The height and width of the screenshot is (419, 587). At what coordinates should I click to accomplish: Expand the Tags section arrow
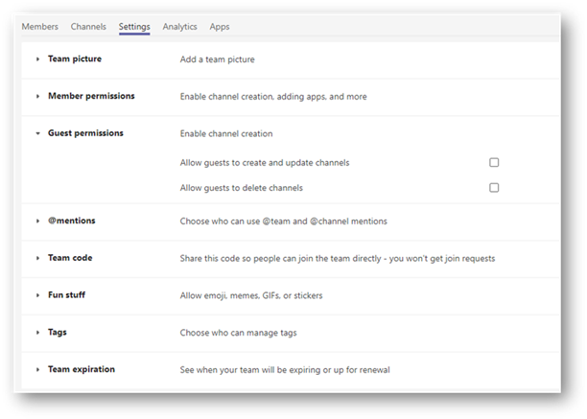point(37,332)
